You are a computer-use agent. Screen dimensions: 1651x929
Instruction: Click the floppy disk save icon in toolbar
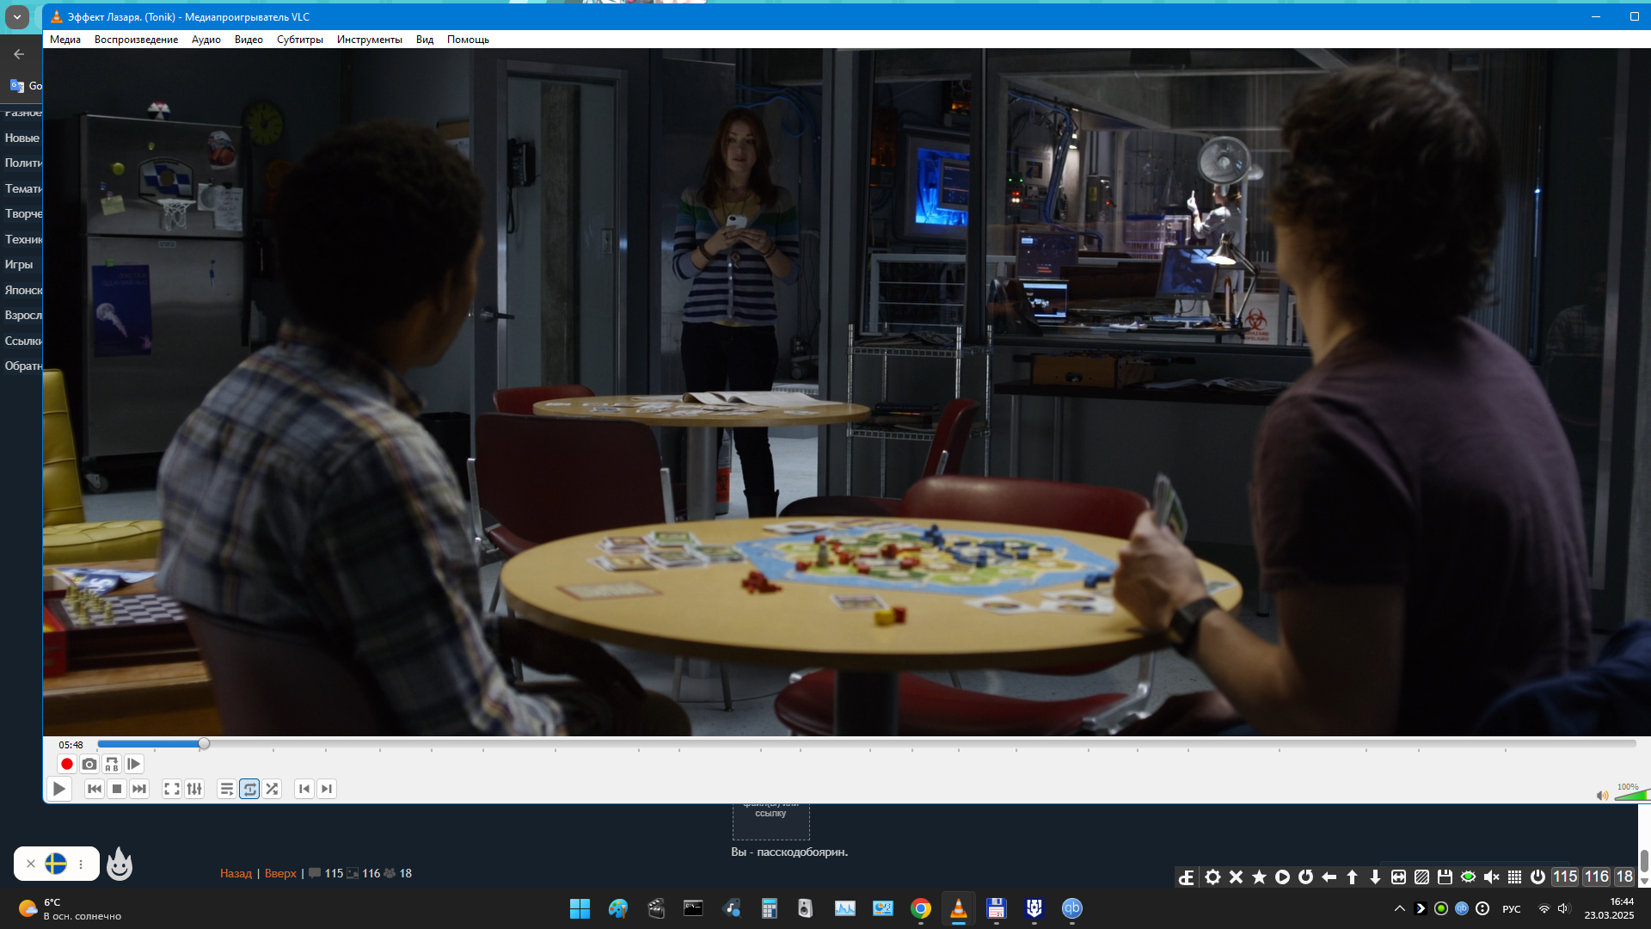tap(1445, 877)
